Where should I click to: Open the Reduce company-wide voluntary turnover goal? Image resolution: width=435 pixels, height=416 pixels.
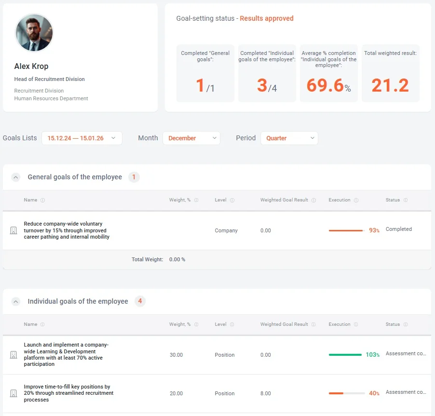tap(67, 230)
